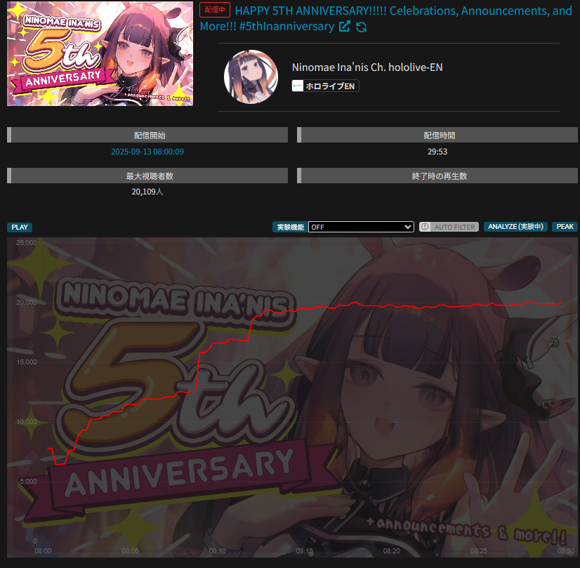Click the 08:20 time label on the chart axis
The width and height of the screenshot is (580, 568).
point(392,551)
